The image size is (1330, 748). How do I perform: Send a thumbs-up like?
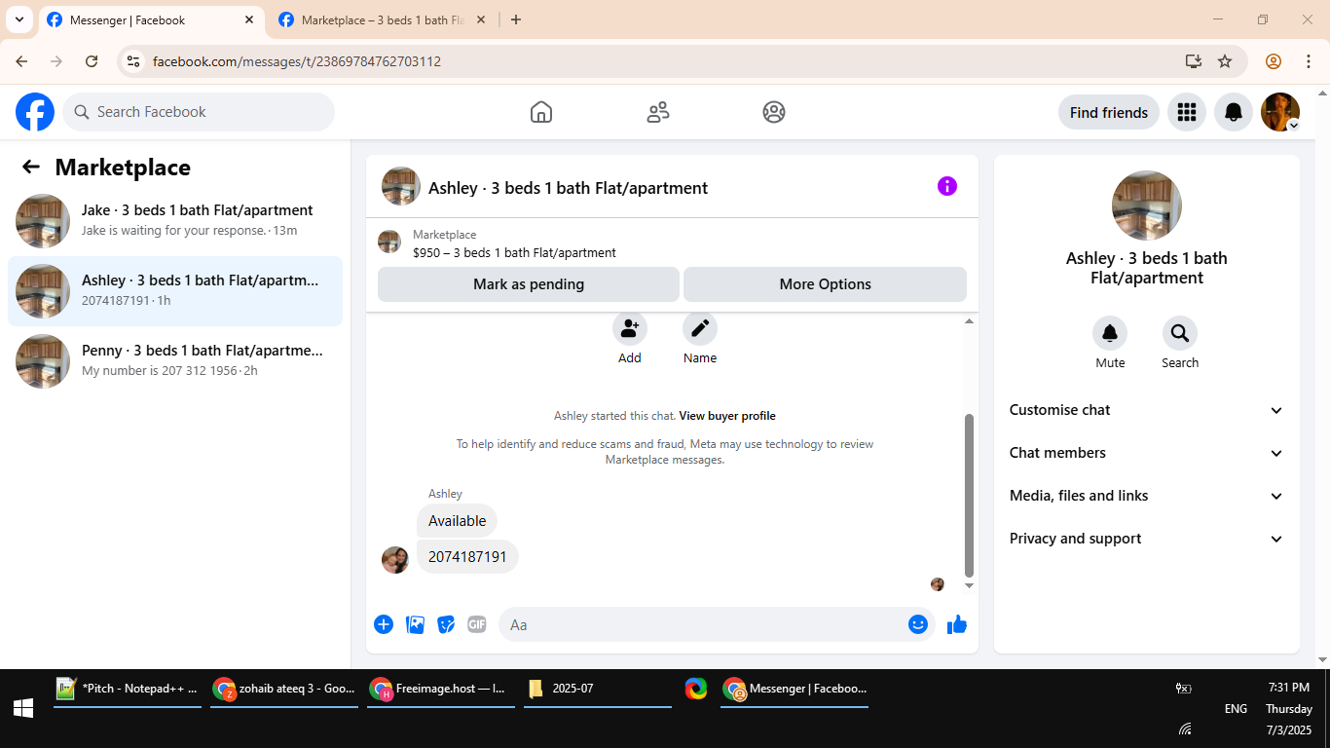[x=957, y=624]
